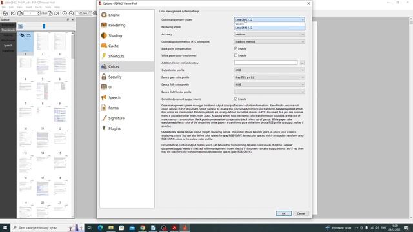Viewport: 413px width, 232px height.
Task: Open Device CMYK color profile dropdown
Action: [x=270, y=92]
